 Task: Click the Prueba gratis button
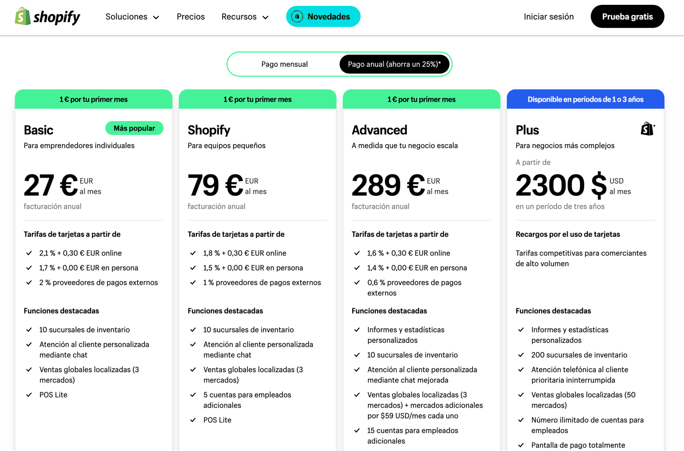click(627, 17)
